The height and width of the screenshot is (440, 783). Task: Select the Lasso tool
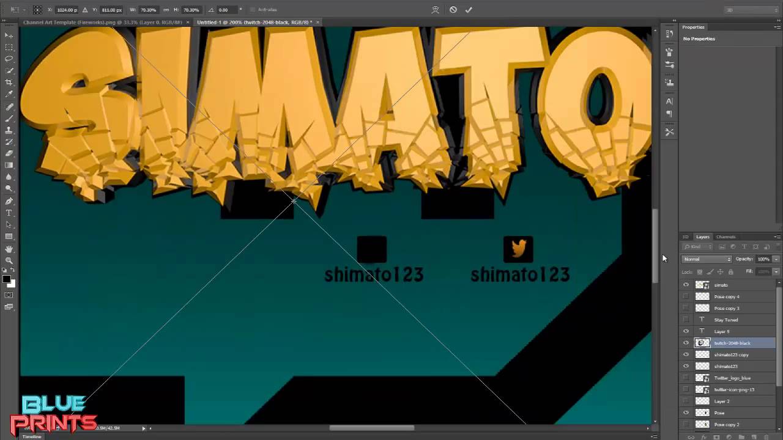(x=9, y=59)
